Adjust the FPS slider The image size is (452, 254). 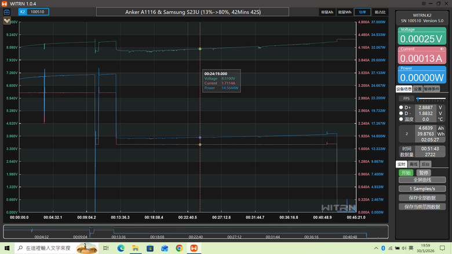(x=431, y=99)
